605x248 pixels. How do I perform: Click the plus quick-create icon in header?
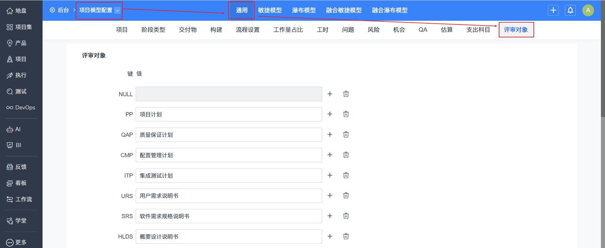pos(553,10)
